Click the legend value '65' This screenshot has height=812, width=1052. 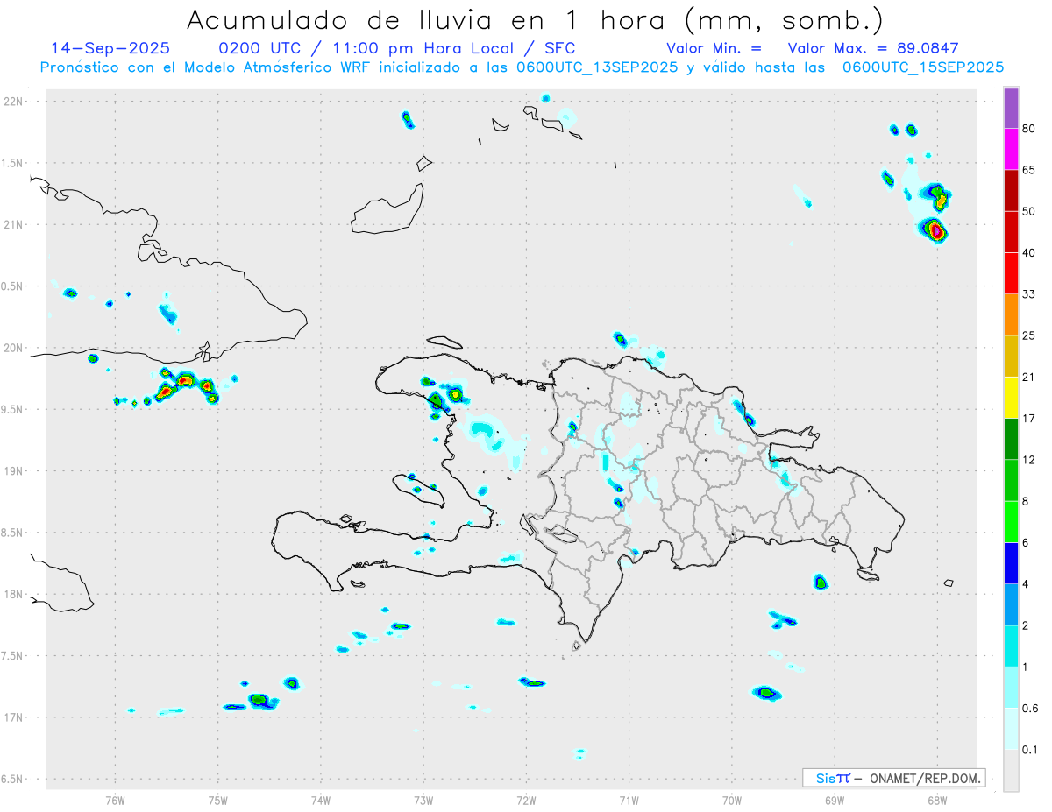click(x=1029, y=170)
